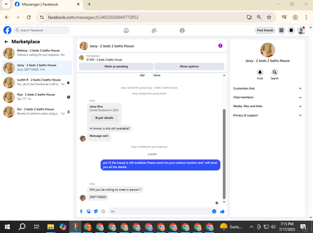
Task: Open the Groups icon in top navigation
Action: coord(182,31)
